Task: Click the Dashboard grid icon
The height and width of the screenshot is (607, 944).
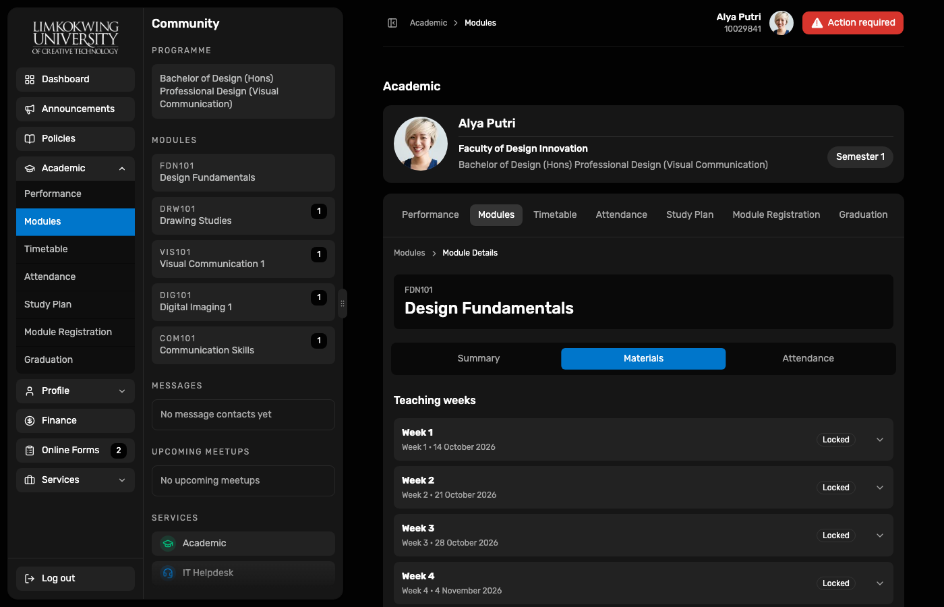Action: (x=30, y=80)
